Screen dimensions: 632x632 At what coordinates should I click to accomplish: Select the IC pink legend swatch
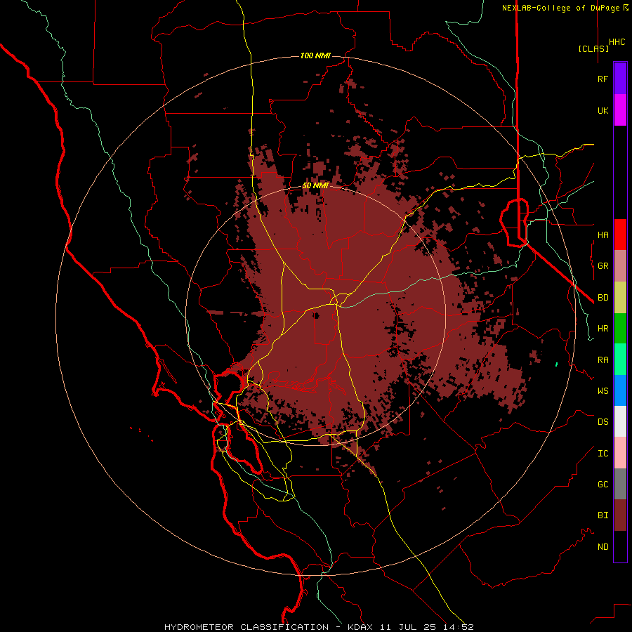point(620,453)
